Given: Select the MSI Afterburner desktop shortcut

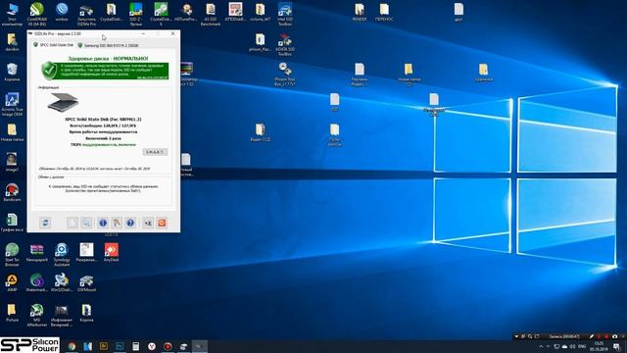Looking at the screenshot, I should [37, 315].
